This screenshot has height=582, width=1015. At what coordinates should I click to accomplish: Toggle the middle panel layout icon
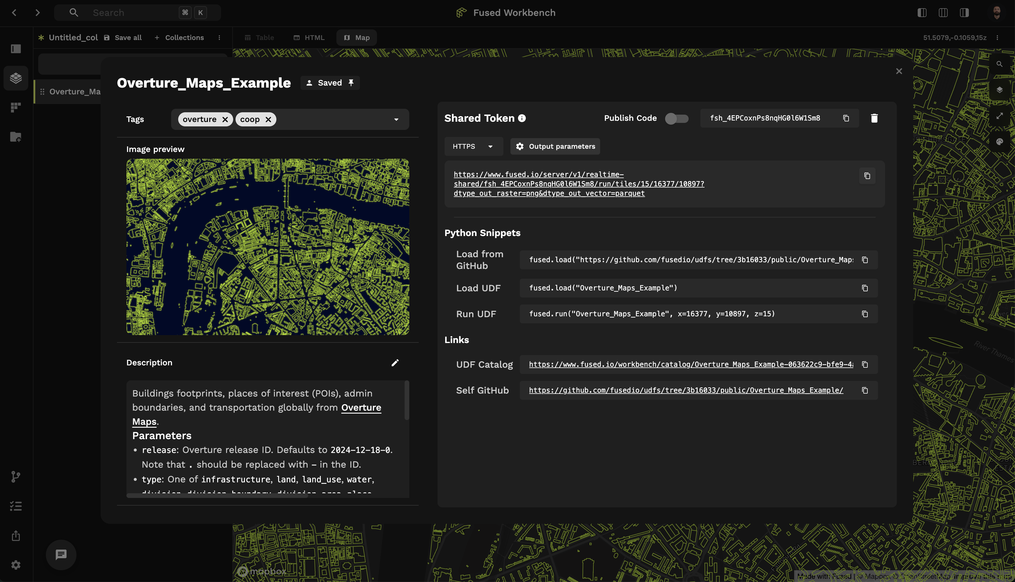pyautogui.click(x=943, y=13)
